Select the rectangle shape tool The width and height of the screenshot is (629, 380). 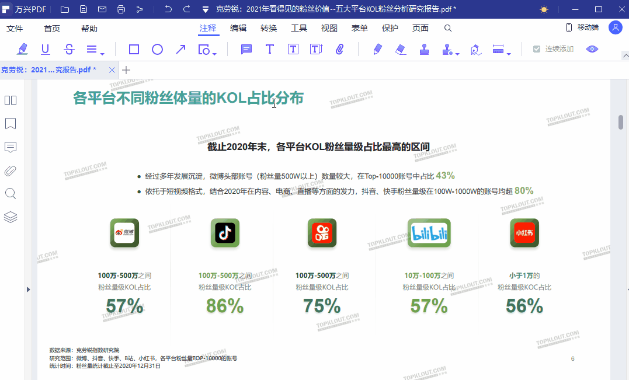[x=134, y=49]
